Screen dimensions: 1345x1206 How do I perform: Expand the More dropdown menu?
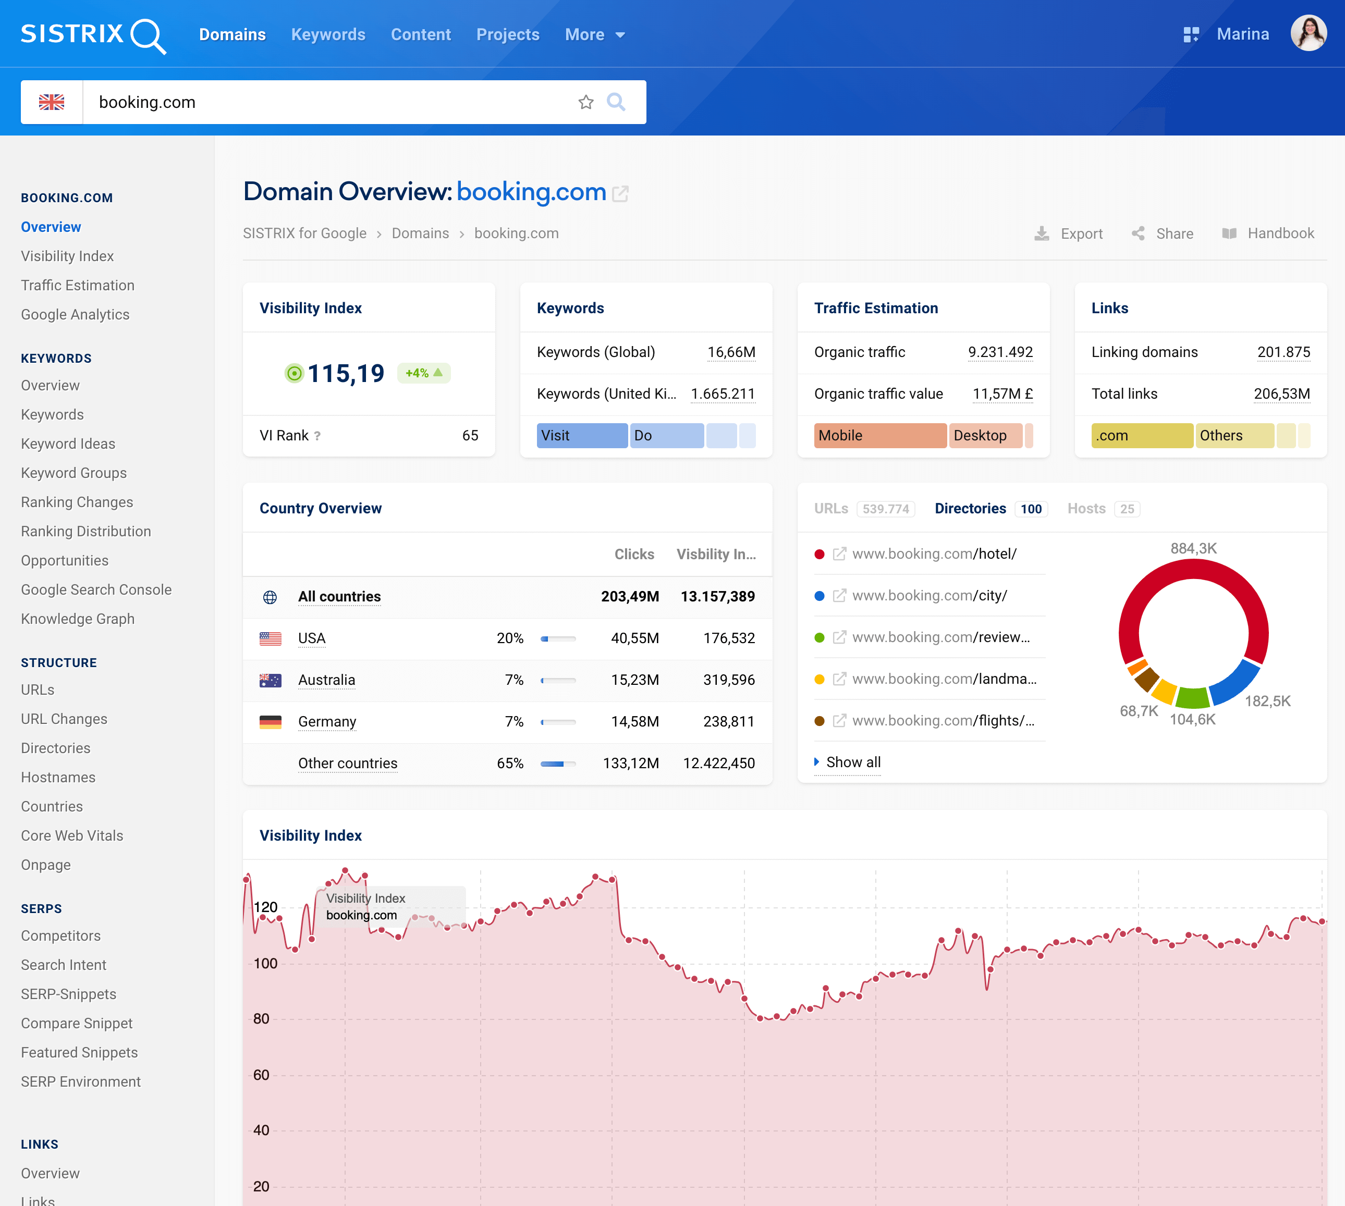point(595,34)
